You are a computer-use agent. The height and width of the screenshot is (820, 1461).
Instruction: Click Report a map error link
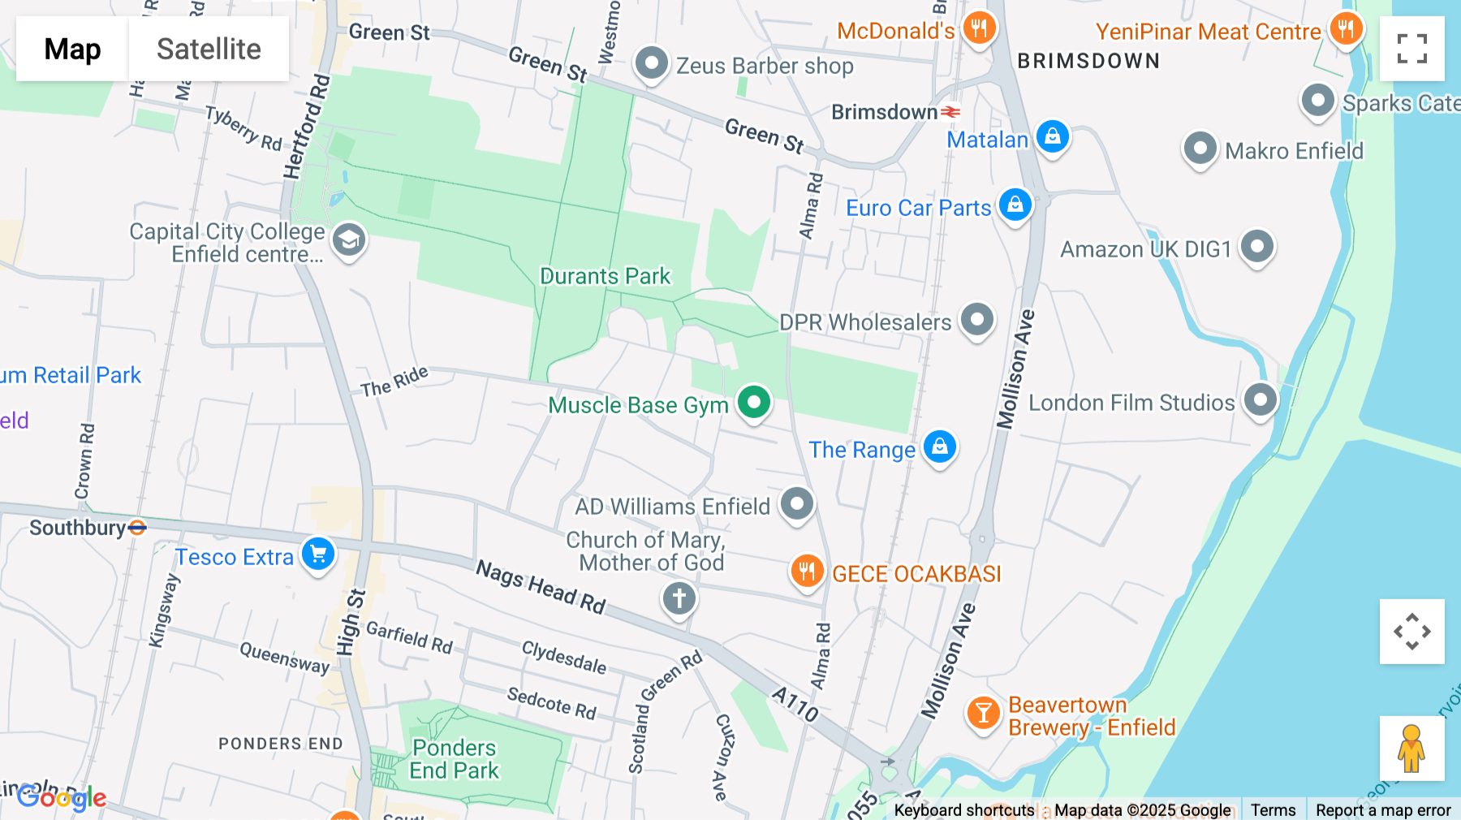pos(1383,810)
